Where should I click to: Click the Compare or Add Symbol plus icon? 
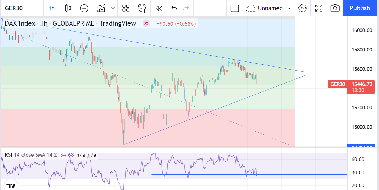84,8
